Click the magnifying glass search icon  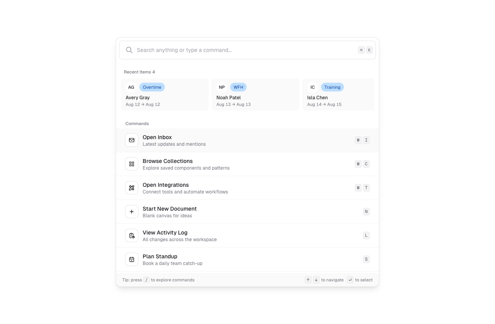pos(129,50)
